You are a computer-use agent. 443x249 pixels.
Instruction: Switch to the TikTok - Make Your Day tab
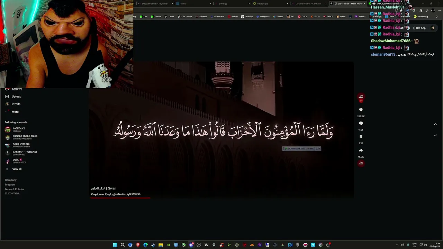(x=347, y=3)
